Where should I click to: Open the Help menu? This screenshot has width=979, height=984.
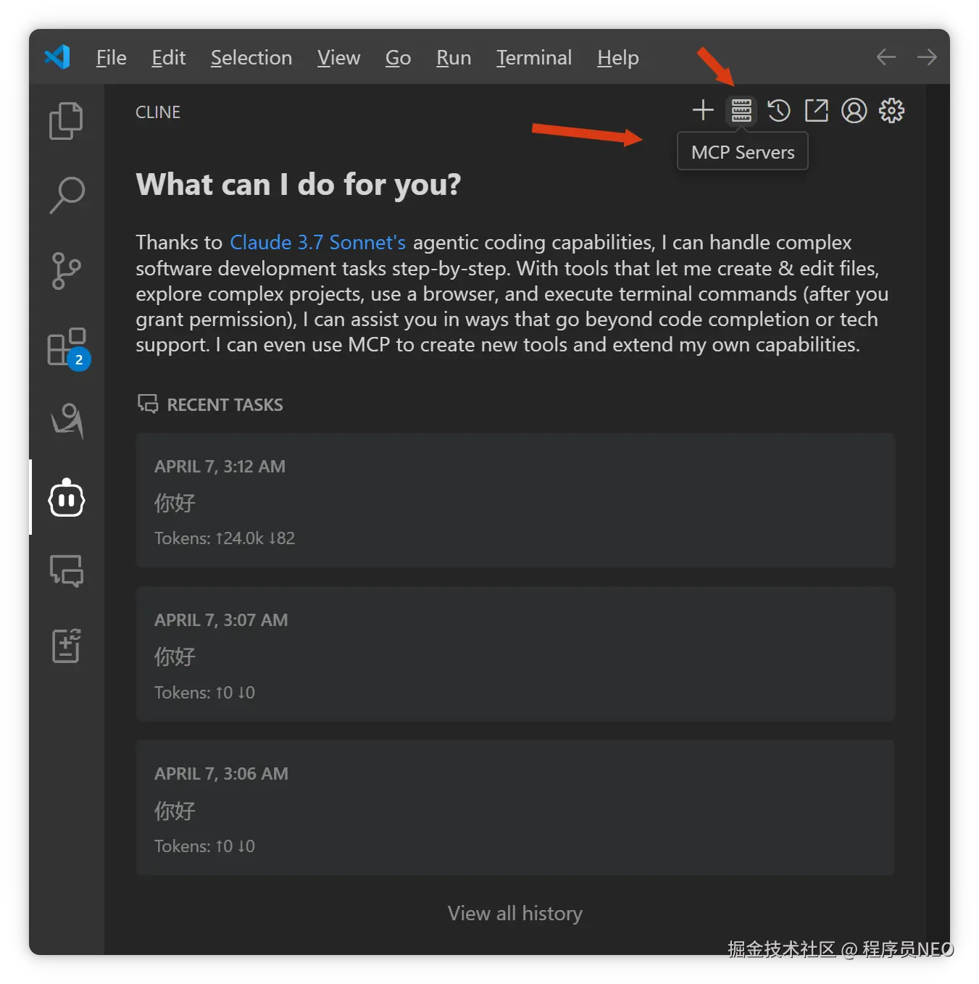[x=618, y=58]
